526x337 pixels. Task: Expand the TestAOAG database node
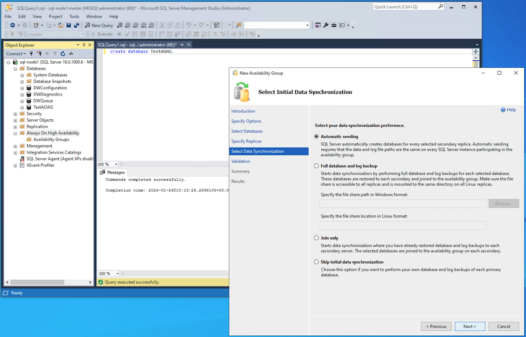(x=22, y=108)
